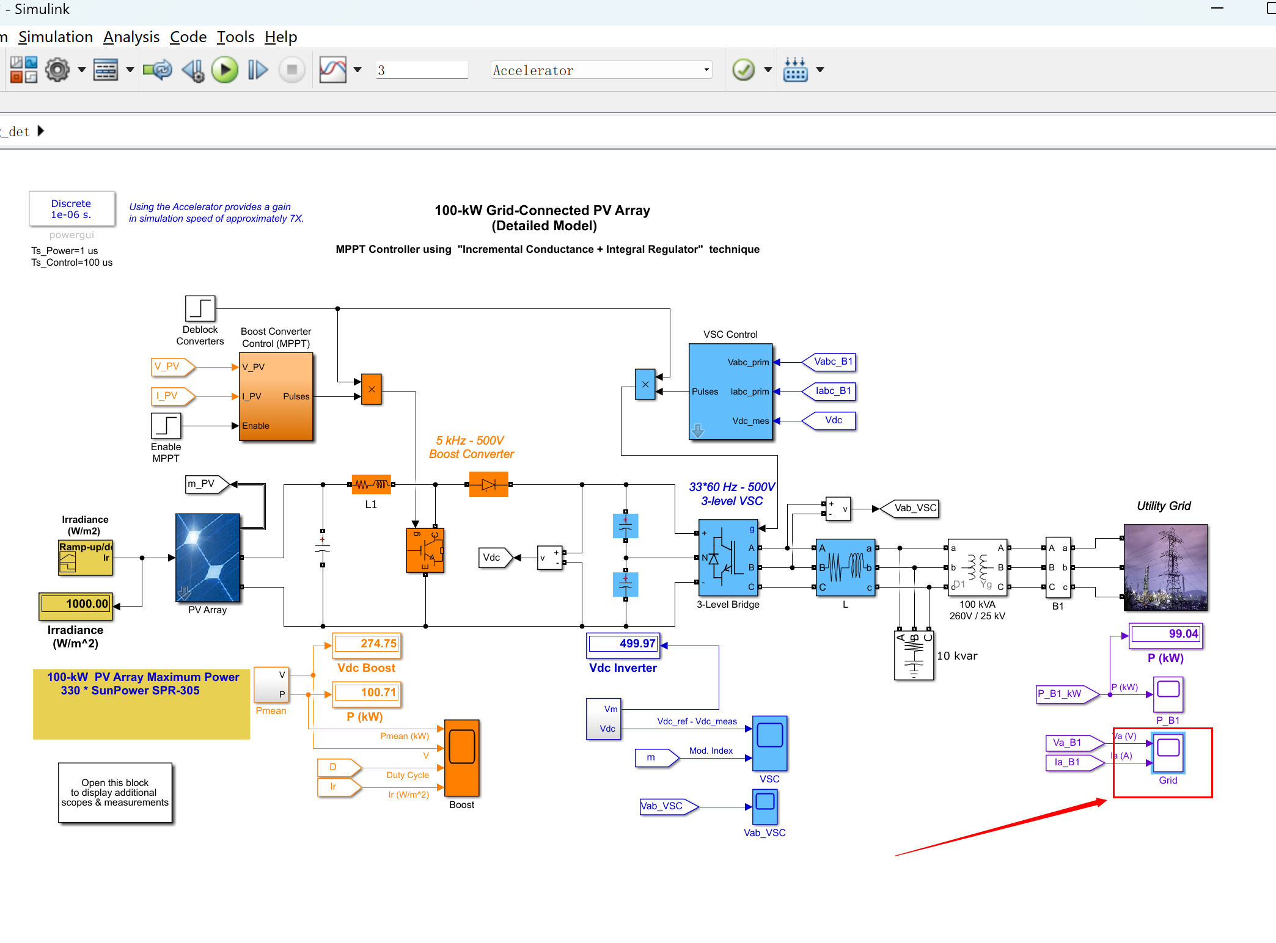Open the Simulation Data Inspector icon
The width and height of the screenshot is (1276, 943).
coord(333,70)
